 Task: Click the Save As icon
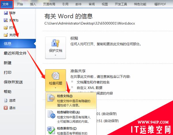(x=6, y=20)
